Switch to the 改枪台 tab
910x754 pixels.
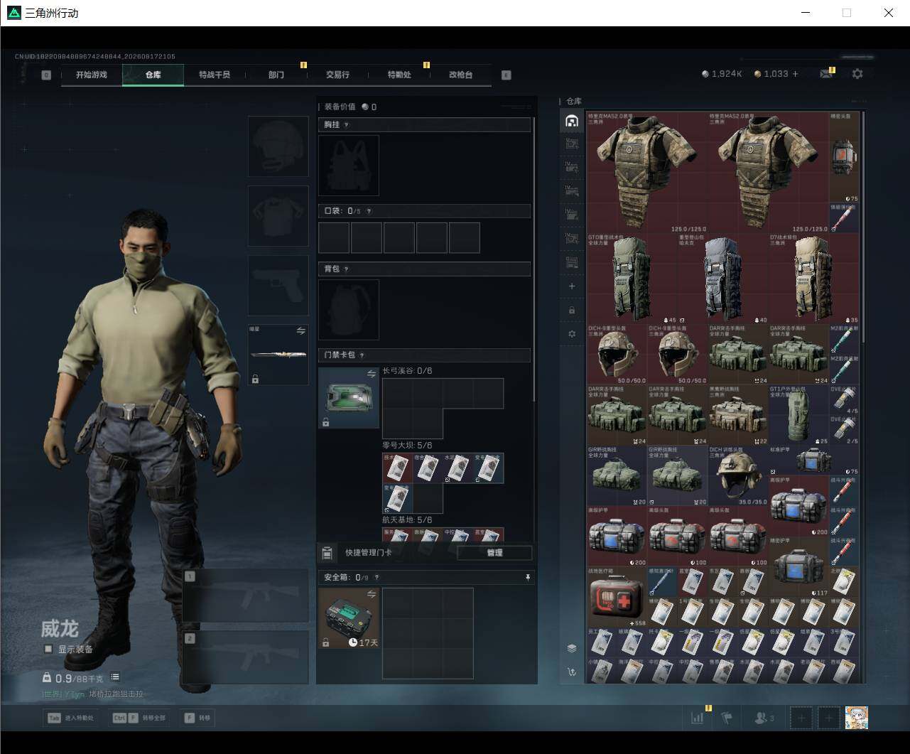(460, 75)
